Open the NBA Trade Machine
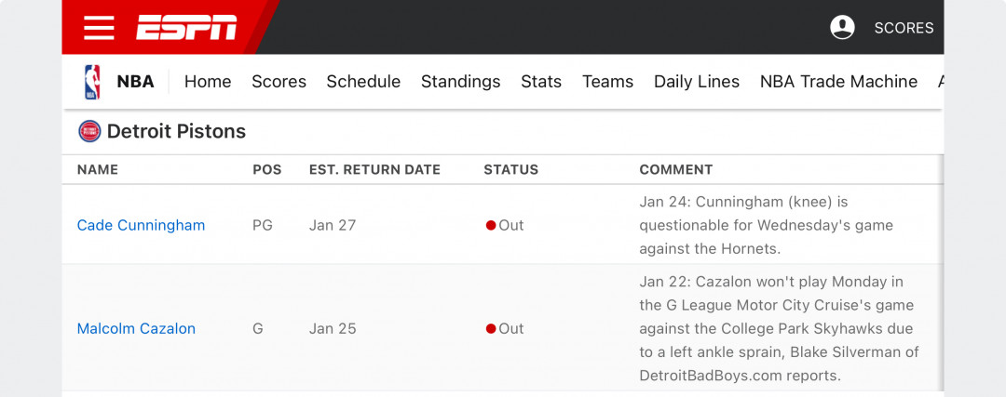This screenshot has height=397, width=1006. (838, 82)
